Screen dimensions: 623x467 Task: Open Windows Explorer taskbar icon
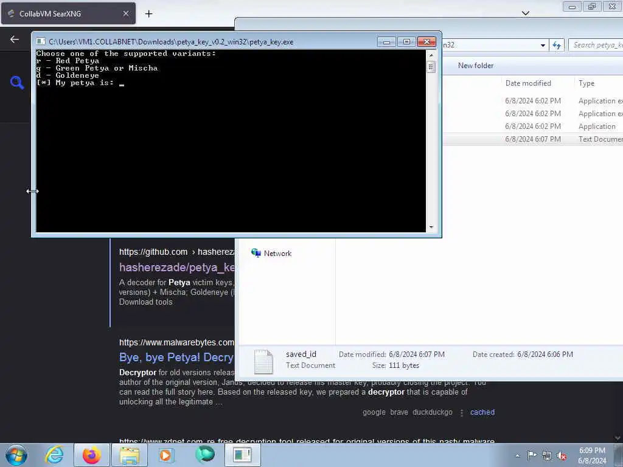click(130, 455)
